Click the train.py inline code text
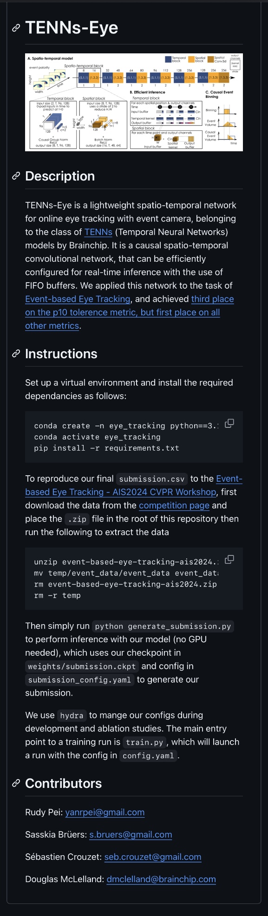The width and height of the screenshot is (268, 916). tap(144, 742)
